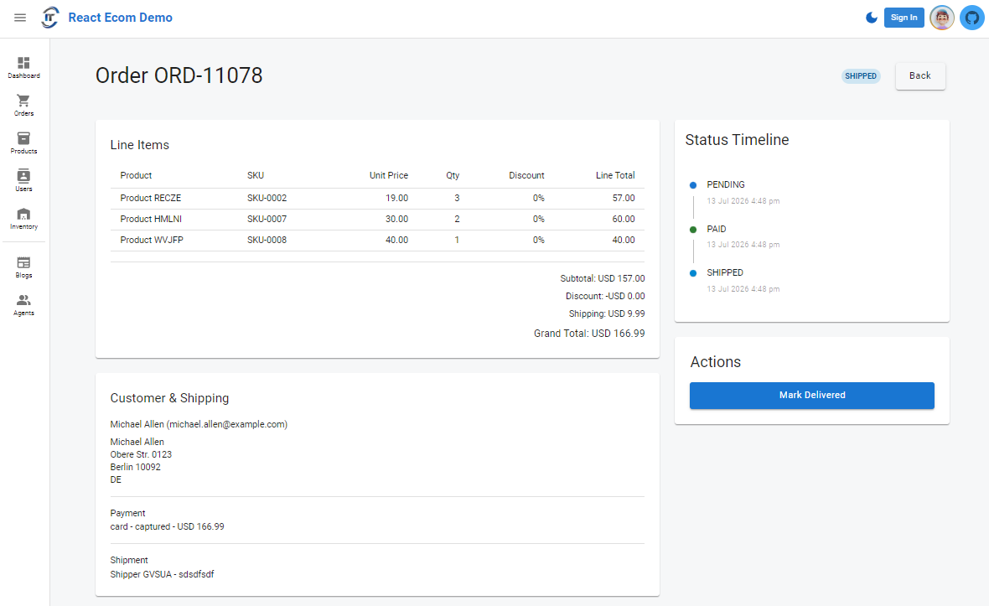Click the Discount column header
Viewport: 989px width, 606px height.
coord(526,175)
